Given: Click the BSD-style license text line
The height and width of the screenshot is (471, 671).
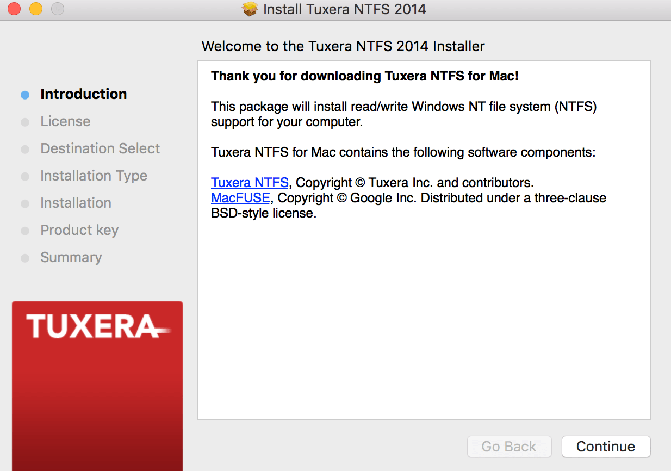Looking at the screenshot, I should tap(263, 213).
